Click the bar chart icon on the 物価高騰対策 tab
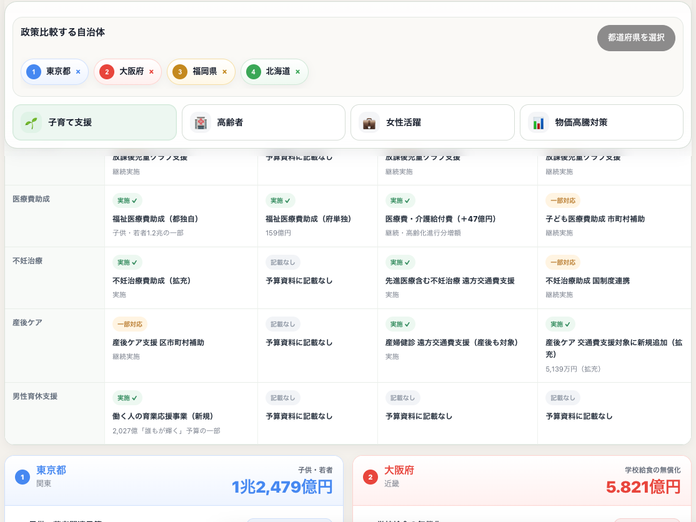 (x=538, y=122)
